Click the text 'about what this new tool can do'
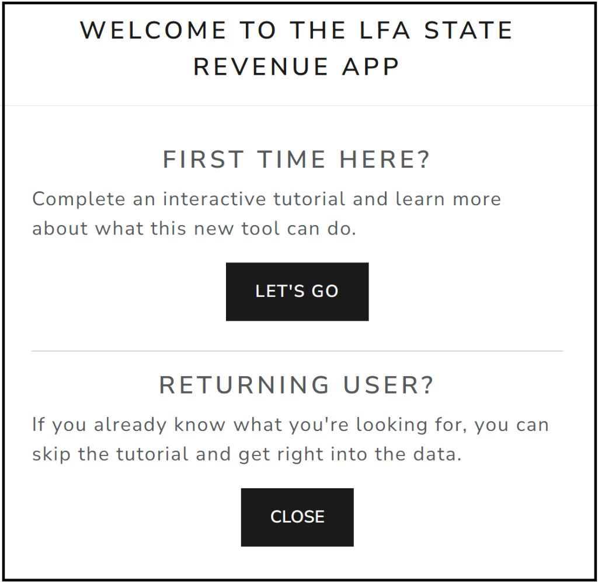 [x=194, y=228]
